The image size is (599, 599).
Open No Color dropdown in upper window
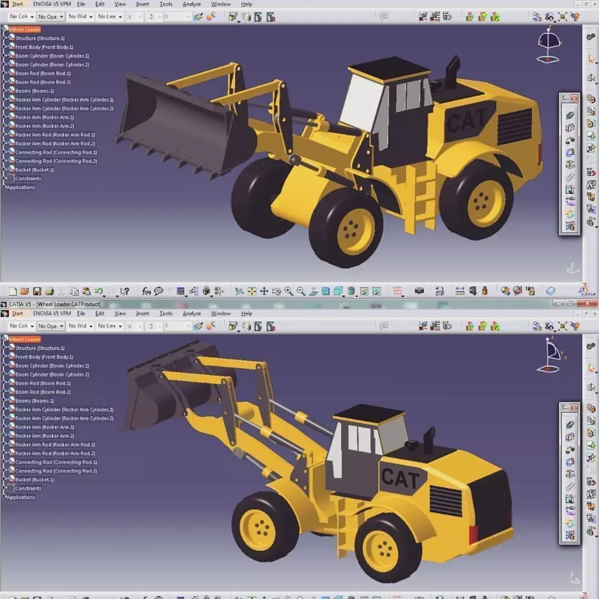22,17
